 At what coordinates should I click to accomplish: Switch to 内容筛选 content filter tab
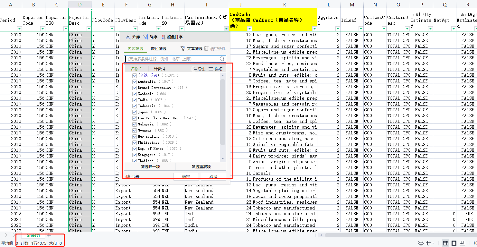click(x=135, y=49)
